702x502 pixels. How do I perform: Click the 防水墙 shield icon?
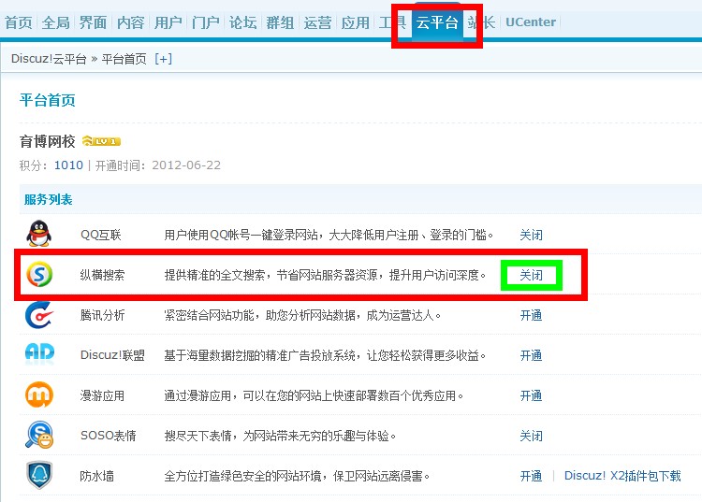coord(39,475)
